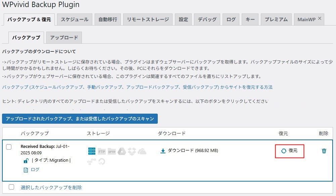Click the Amazon S3 storage icon
Screen dimensions: 336x196
(x=92, y=161)
